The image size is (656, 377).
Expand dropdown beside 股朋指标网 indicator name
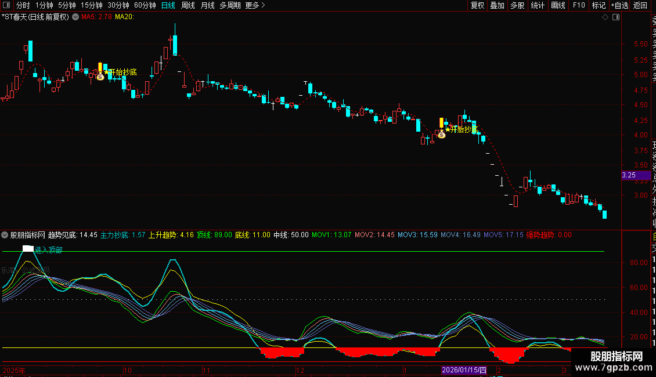pos(5,235)
